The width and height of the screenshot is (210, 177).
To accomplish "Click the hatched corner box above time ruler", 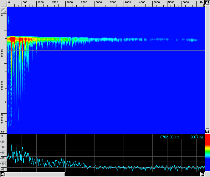I will (x=3, y=10).
